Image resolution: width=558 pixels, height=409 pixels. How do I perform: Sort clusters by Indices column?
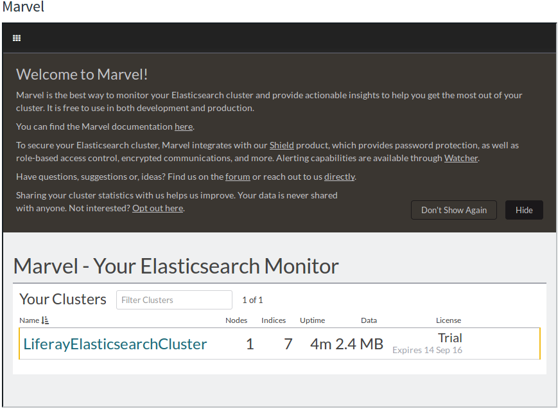(x=274, y=320)
